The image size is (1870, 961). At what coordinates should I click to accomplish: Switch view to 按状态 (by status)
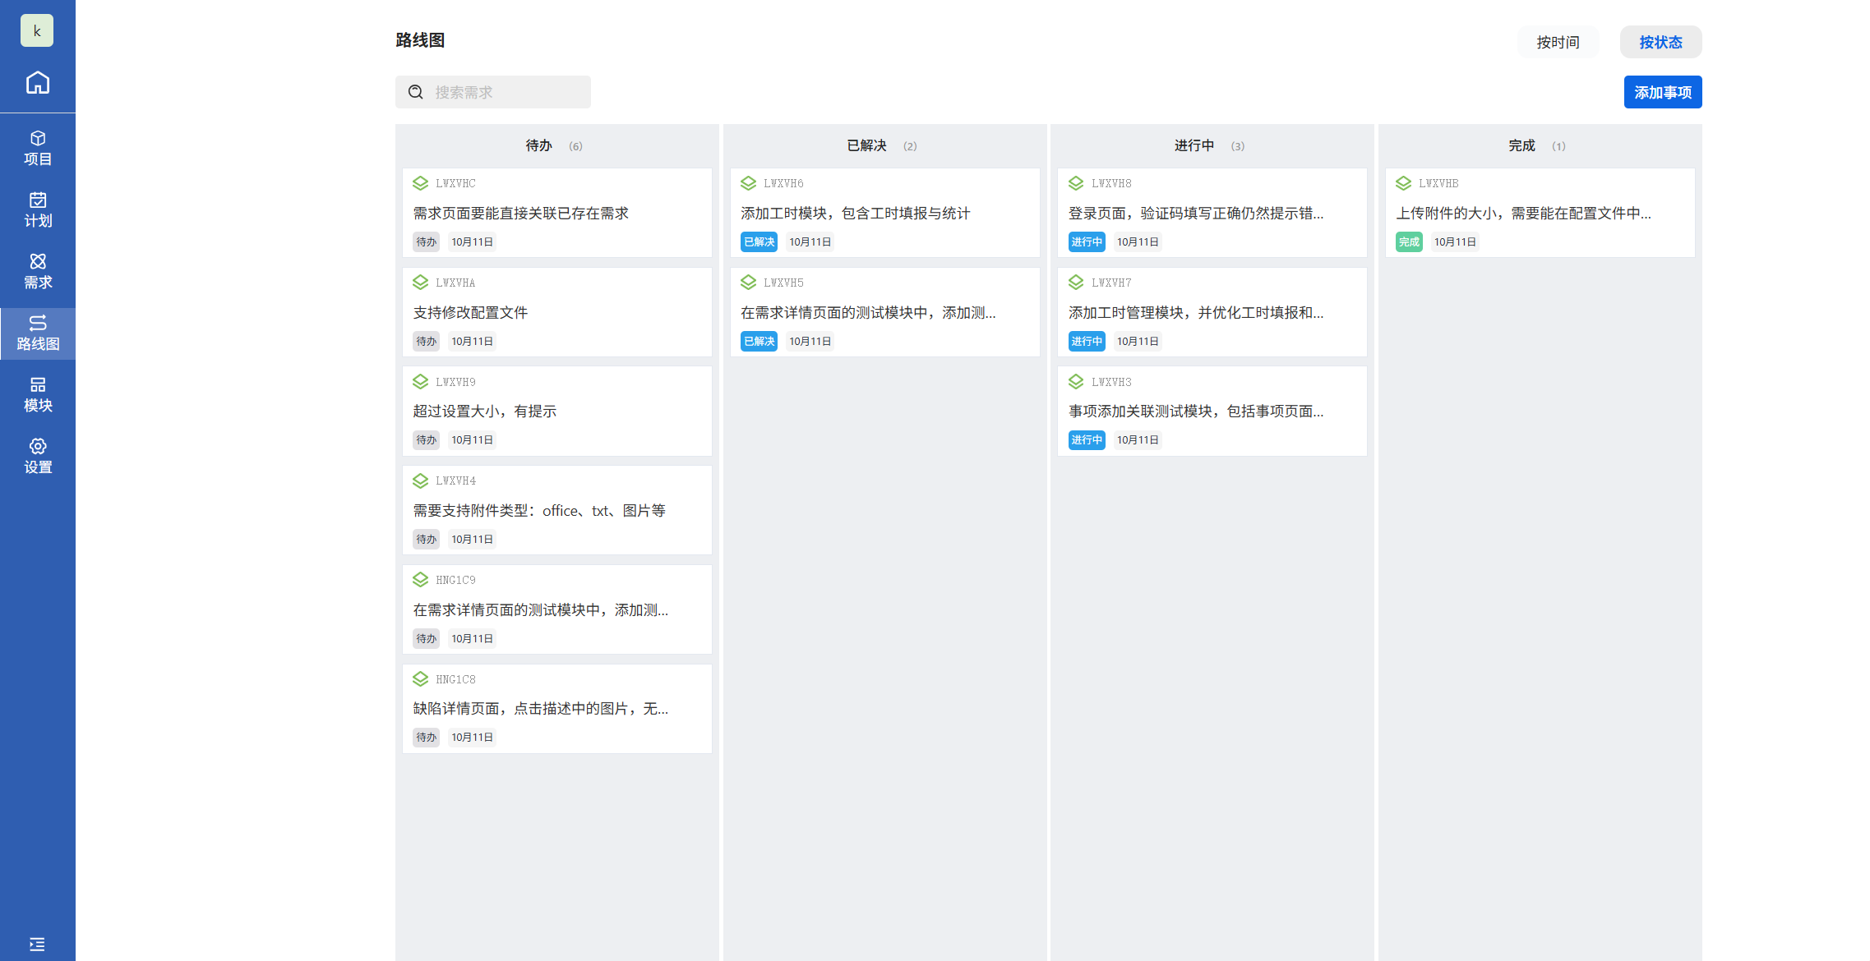(1660, 42)
